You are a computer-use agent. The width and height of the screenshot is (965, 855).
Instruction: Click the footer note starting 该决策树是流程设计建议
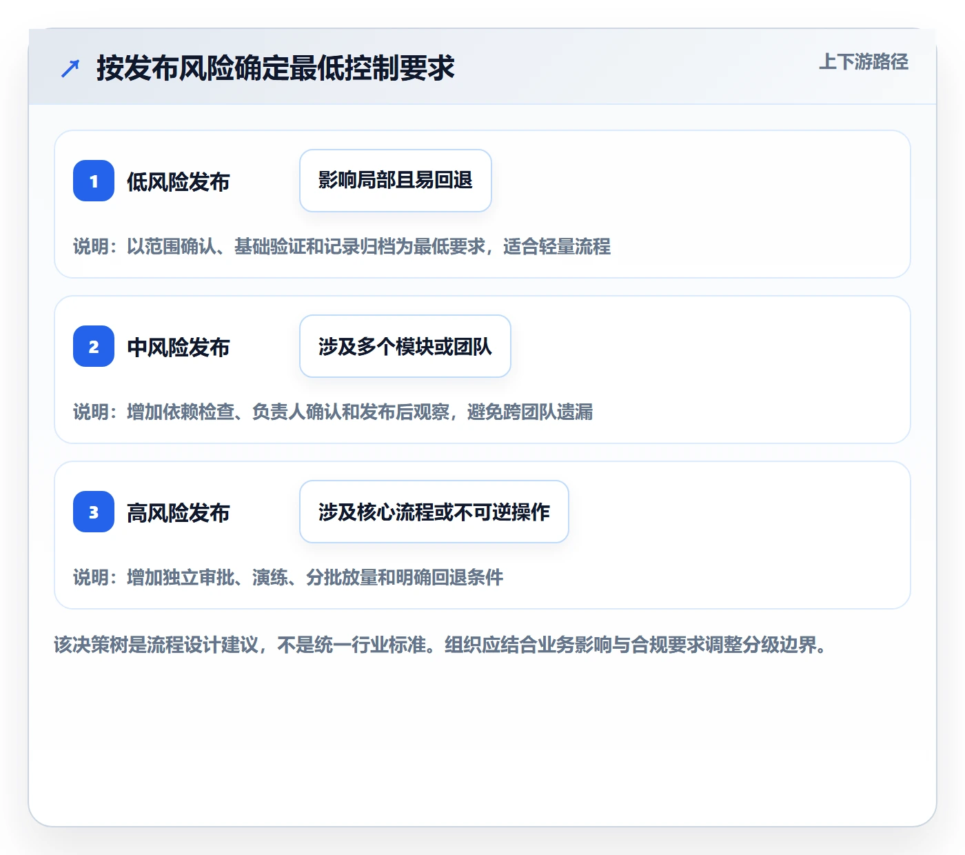440,645
